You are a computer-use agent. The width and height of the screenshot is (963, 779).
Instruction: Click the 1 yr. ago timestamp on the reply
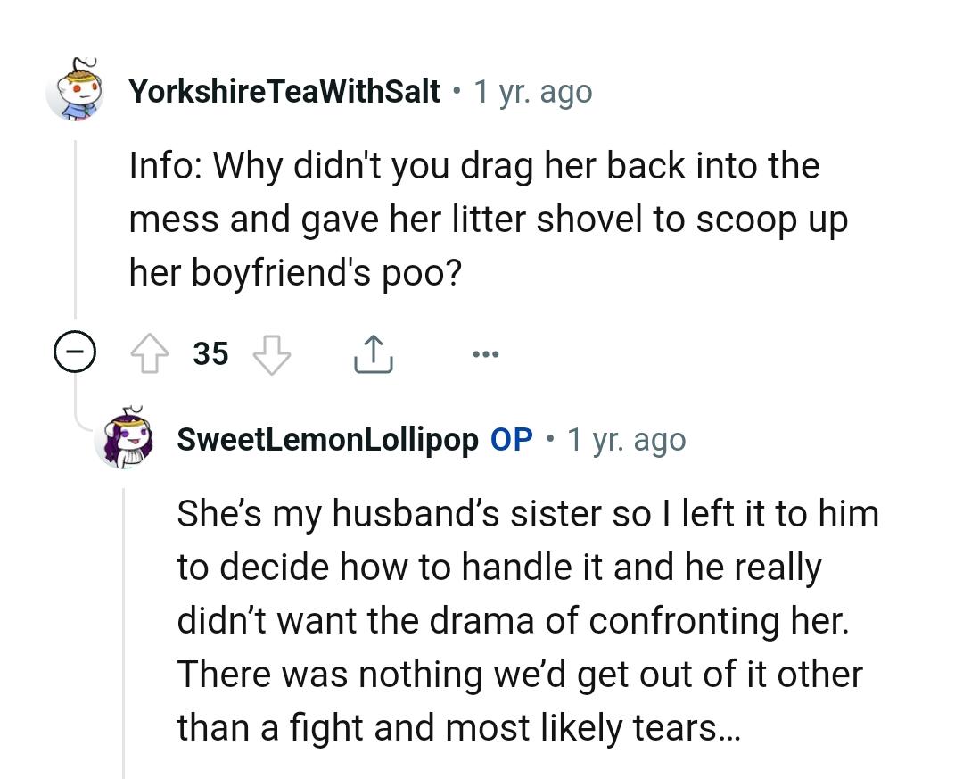(626, 439)
